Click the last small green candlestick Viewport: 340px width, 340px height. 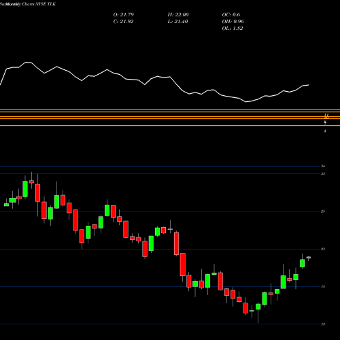(309, 258)
